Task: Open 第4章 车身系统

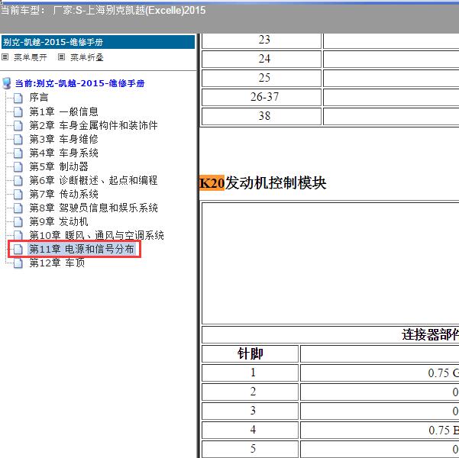Action: [x=63, y=153]
